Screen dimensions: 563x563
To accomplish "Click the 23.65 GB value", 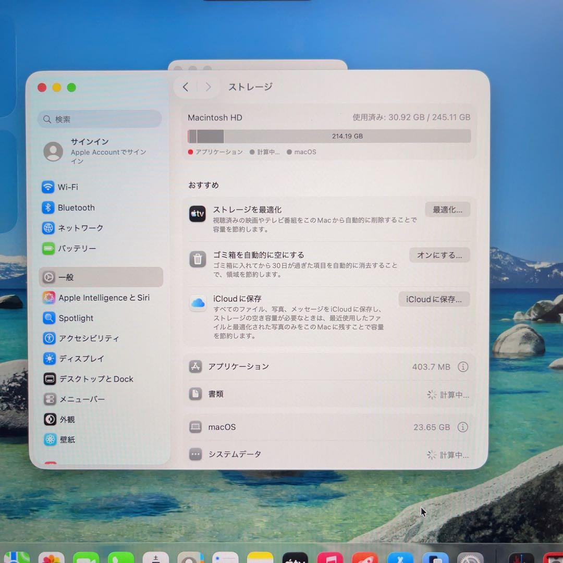I will 431,427.
